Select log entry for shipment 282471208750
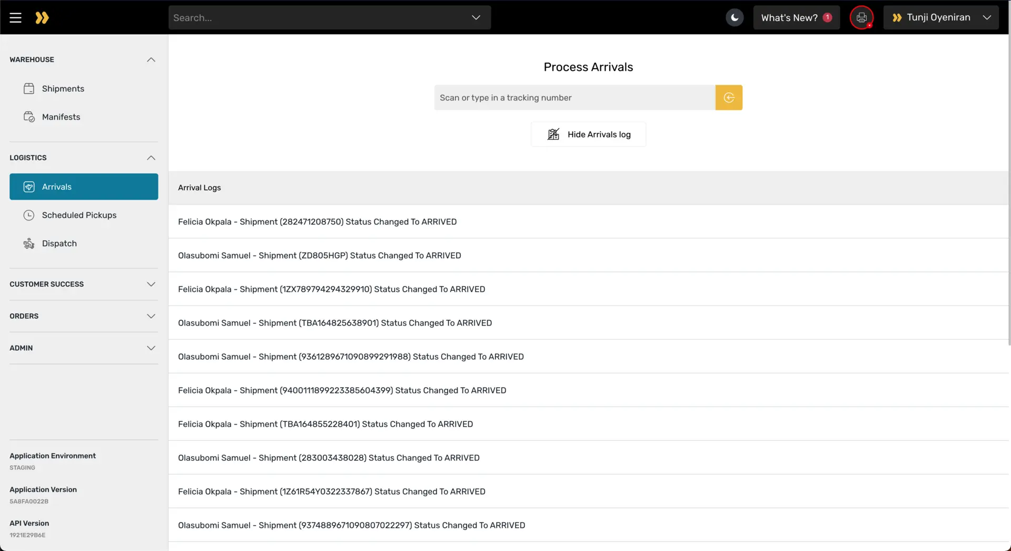 tap(588, 222)
